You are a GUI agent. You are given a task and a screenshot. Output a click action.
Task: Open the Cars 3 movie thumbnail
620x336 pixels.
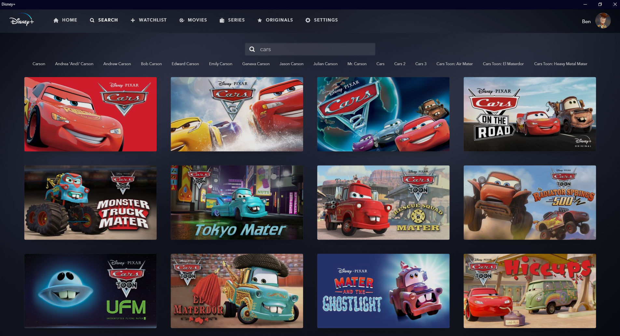pos(237,114)
